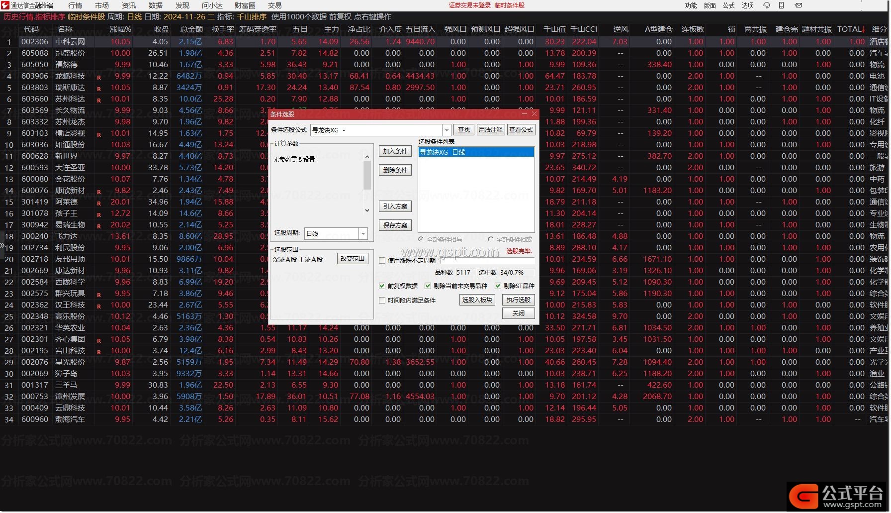Image resolution: width=891 pixels, height=513 pixels.
Task: Open the 选项 menu
Action: [x=747, y=5]
